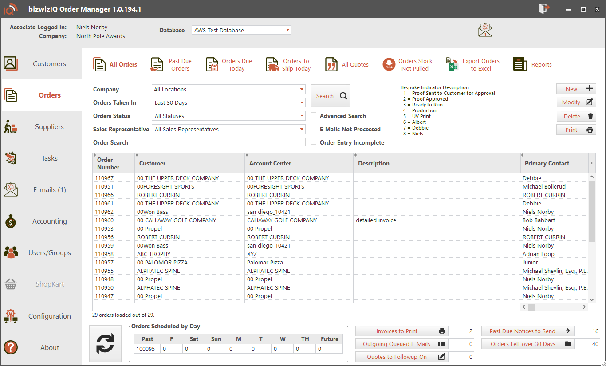This screenshot has width=606, height=366.
Task: Go to the Accounting section
Action: pos(42,221)
